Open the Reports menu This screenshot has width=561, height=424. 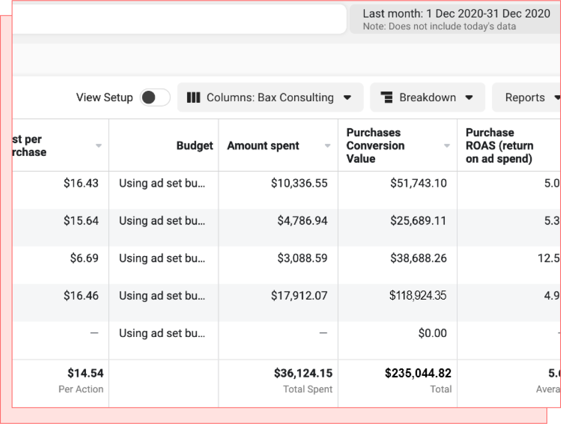tap(526, 97)
